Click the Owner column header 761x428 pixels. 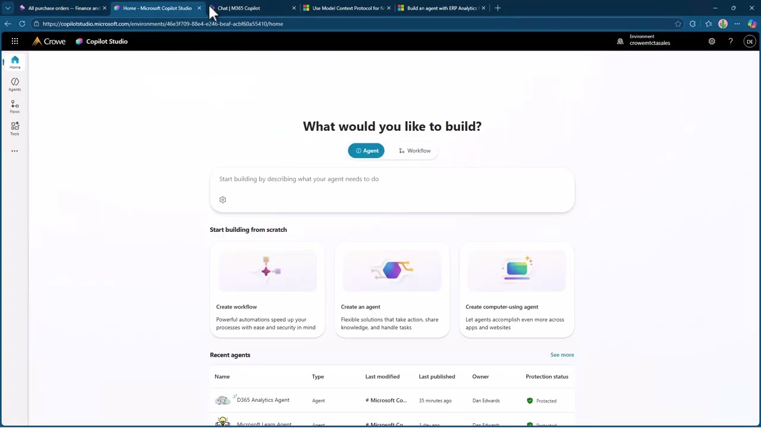tap(480, 377)
